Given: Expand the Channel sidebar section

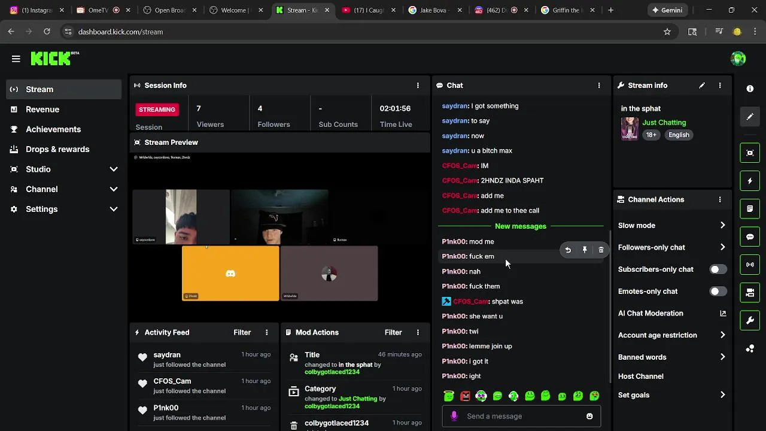Looking at the screenshot, I should [x=114, y=189].
